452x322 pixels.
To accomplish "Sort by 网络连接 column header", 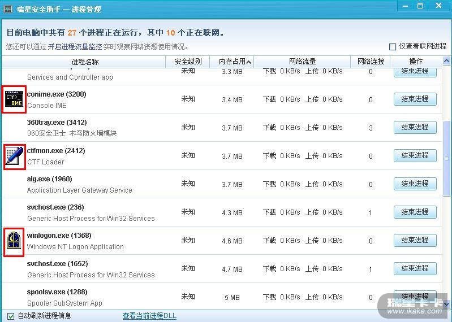I will [x=371, y=62].
